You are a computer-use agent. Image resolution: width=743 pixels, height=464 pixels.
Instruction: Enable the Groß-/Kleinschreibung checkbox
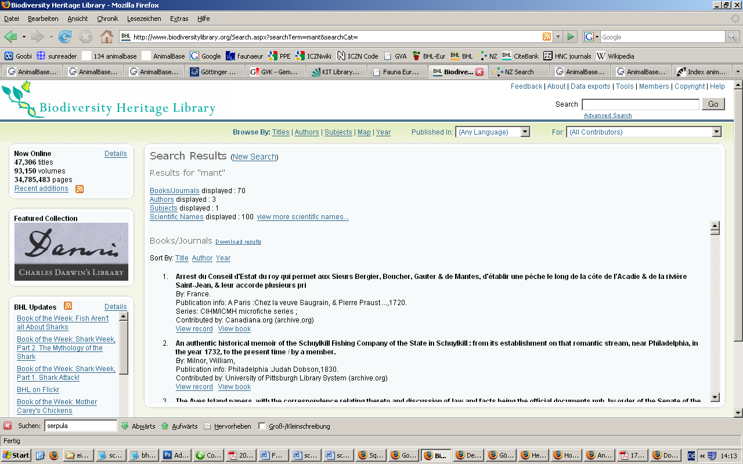click(262, 426)
